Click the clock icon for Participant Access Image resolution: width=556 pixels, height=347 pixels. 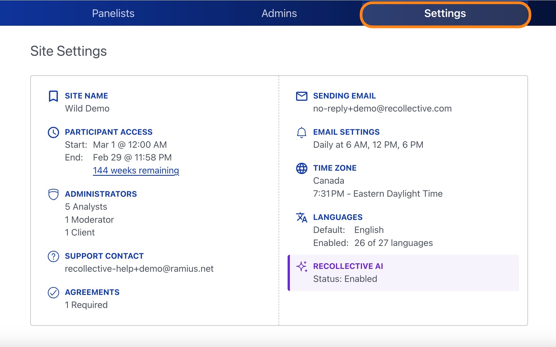pyautogui.click(x=53, y=132)
